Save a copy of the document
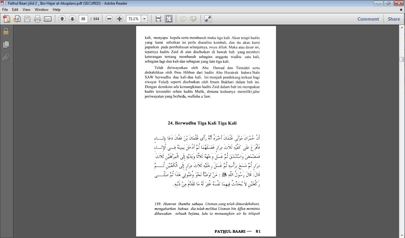Image resolution: width=405 pixels, height=238 pixels. coord(28,19)
